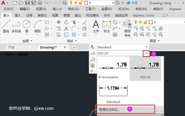Click the Plot printer icon

tap(40, 3)
